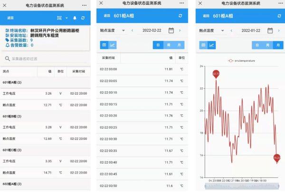Switch to table view in middle panel
This screenshot has height=192, width=285.
click(104, 45)
